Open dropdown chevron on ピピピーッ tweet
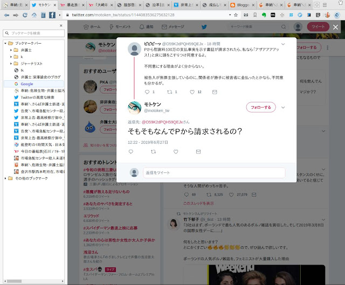 point(283,44)
